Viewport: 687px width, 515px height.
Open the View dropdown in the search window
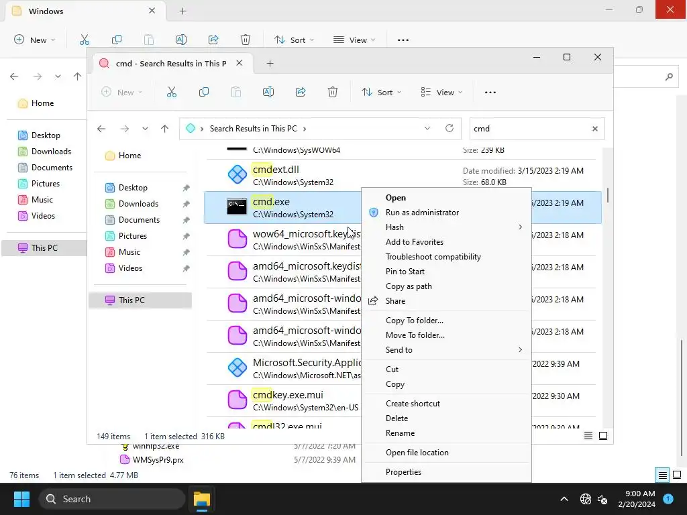(441, 93)
